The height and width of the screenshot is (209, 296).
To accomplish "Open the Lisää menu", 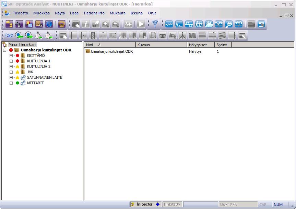I will 74,13.
